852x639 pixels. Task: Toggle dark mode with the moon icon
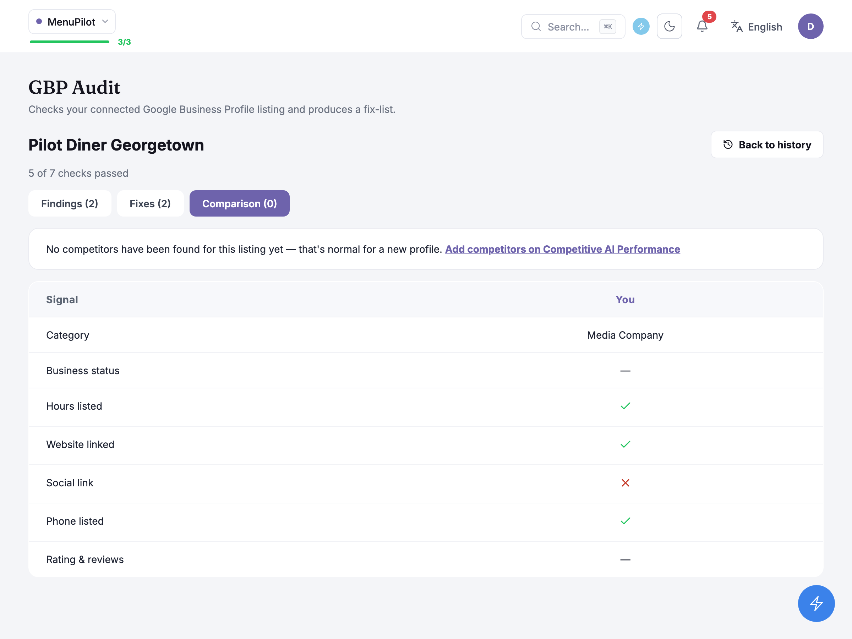[x=669, y=27]
